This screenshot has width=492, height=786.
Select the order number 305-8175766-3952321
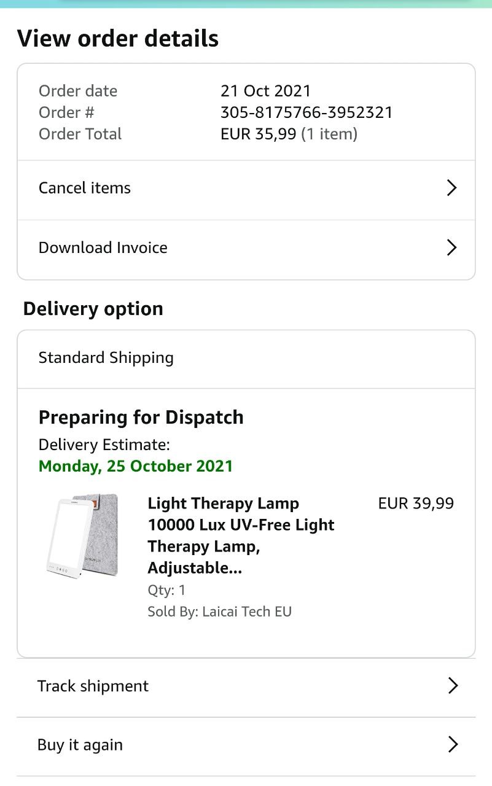[307, 112]
